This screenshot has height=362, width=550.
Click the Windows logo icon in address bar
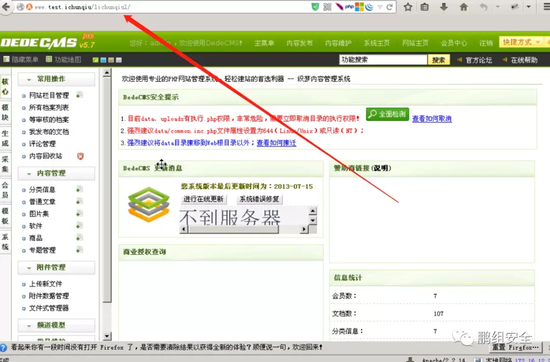tap(359, 7)
